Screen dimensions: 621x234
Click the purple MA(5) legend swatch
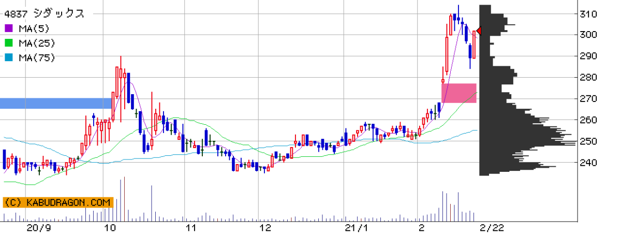click(8, 28)
